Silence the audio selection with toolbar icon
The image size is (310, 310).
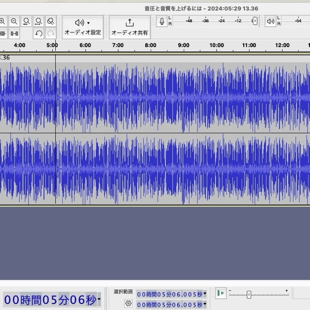[14, 34]
